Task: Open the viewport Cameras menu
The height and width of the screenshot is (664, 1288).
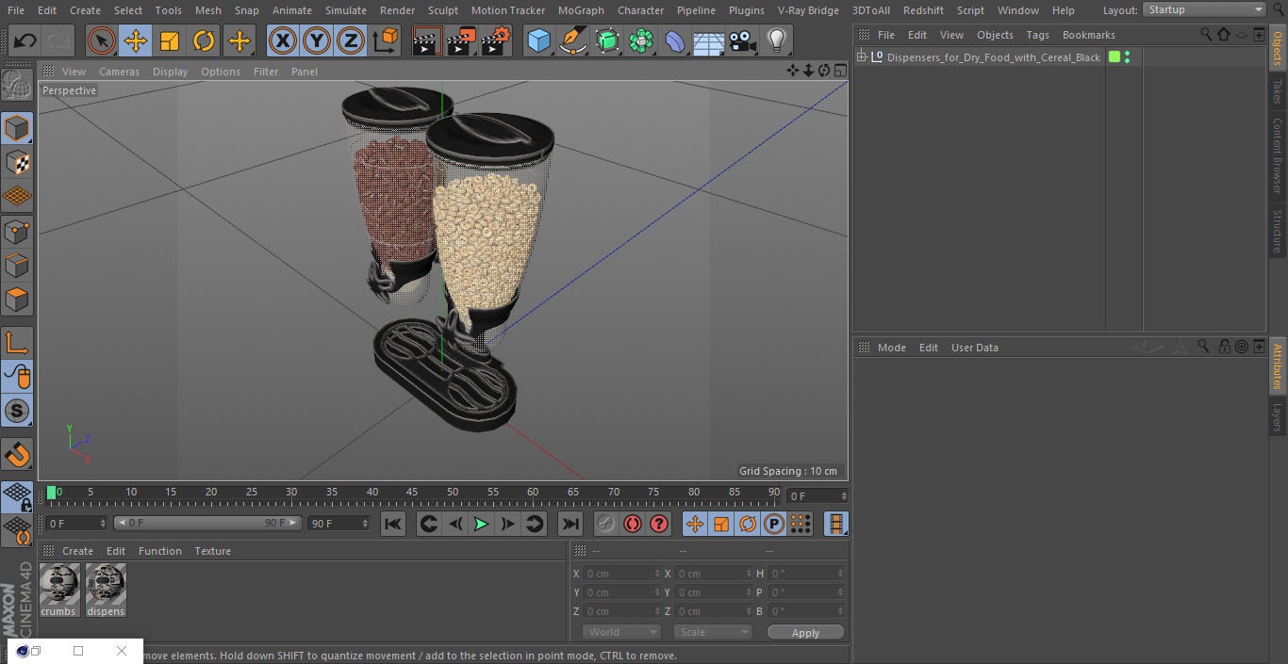Action: [x=119, y=72]
